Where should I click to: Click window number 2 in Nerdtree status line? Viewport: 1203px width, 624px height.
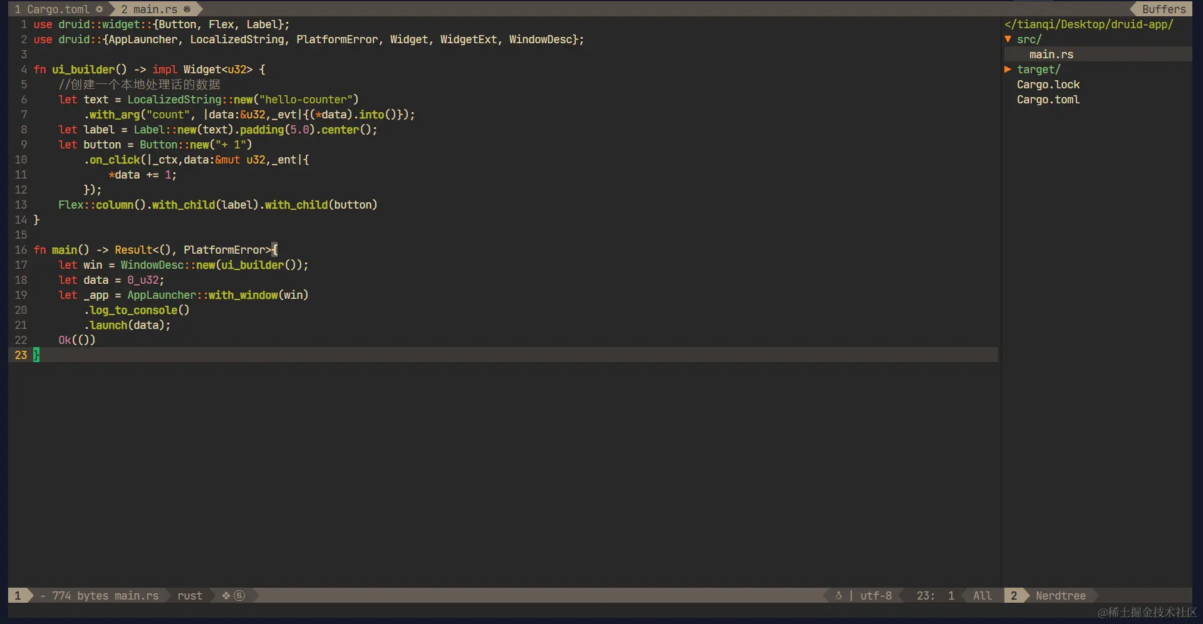tap(1014, 595)
